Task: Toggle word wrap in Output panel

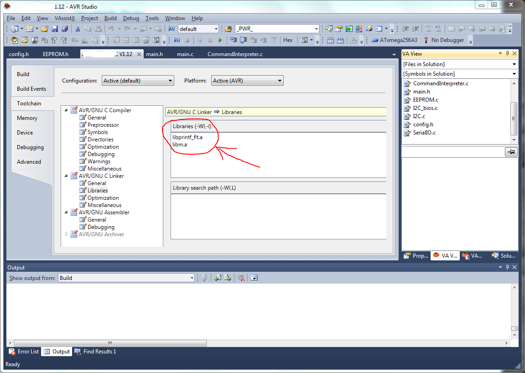Action: click(x=254, y=278)
